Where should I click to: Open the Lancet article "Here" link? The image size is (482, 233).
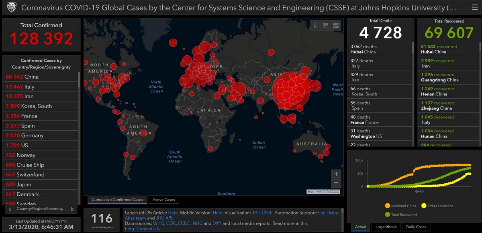[x=173, y=213]
